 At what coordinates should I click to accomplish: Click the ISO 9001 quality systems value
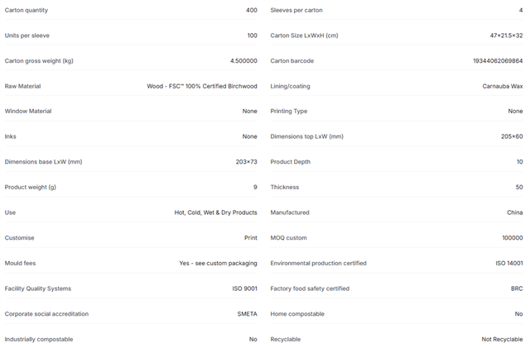point(244,288)
